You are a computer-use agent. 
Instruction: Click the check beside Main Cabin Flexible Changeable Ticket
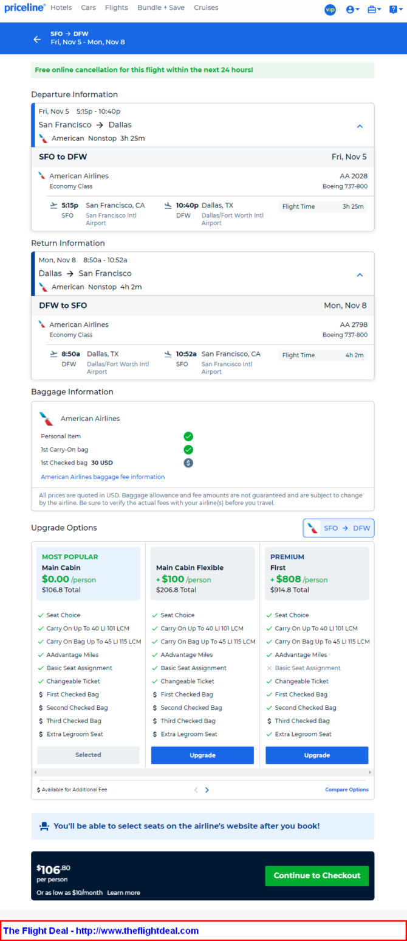155,681
